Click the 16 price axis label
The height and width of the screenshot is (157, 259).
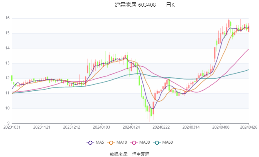click(x=8, y=18)
